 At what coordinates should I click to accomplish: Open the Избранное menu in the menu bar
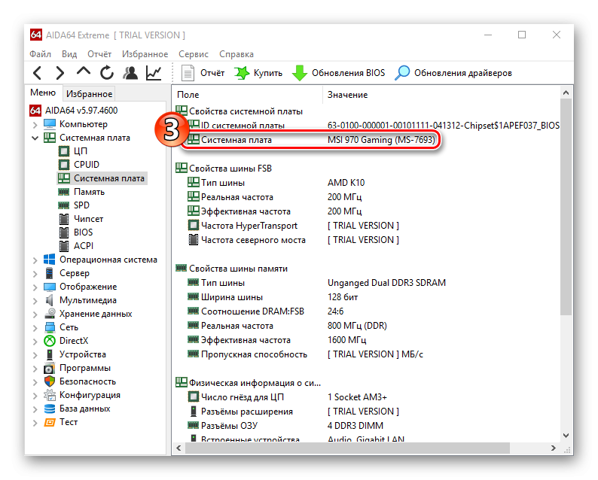145,54
